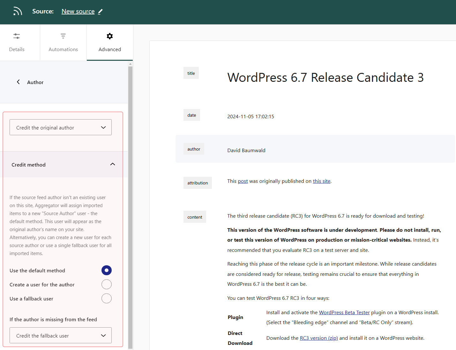This screenshot has height=350, width=456.
Task: Click the 'RC3 version (zip)' download link
Action: [x=318, y=338]
